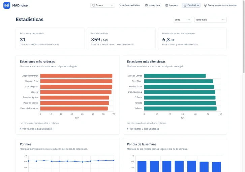Click the MADnoise logo icon
Screen dimensions: 245x172
tap(7, 5)
